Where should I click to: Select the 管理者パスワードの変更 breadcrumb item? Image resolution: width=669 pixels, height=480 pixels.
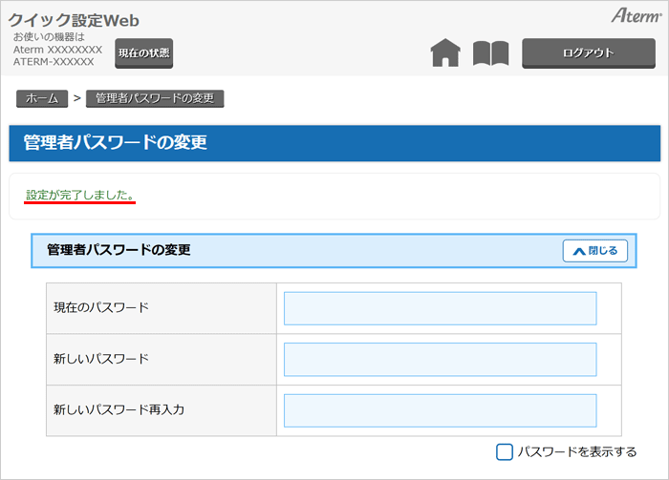155,98
